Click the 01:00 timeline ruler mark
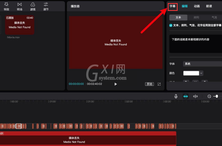This screenshot has width=222, height=146. [52, 101]
